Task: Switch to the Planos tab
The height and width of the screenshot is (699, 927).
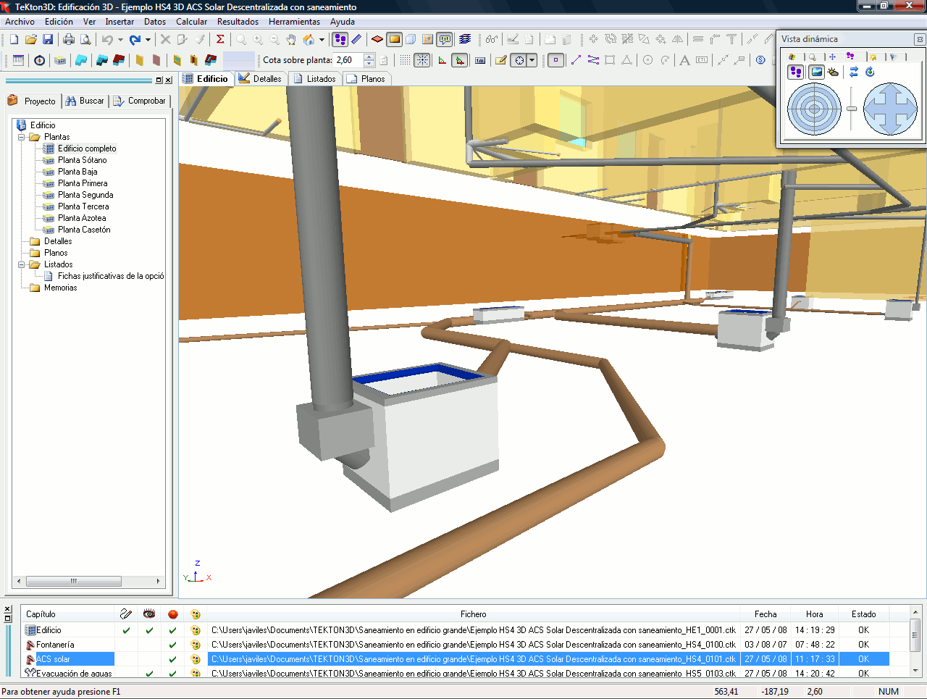Action: coord(366,79)
